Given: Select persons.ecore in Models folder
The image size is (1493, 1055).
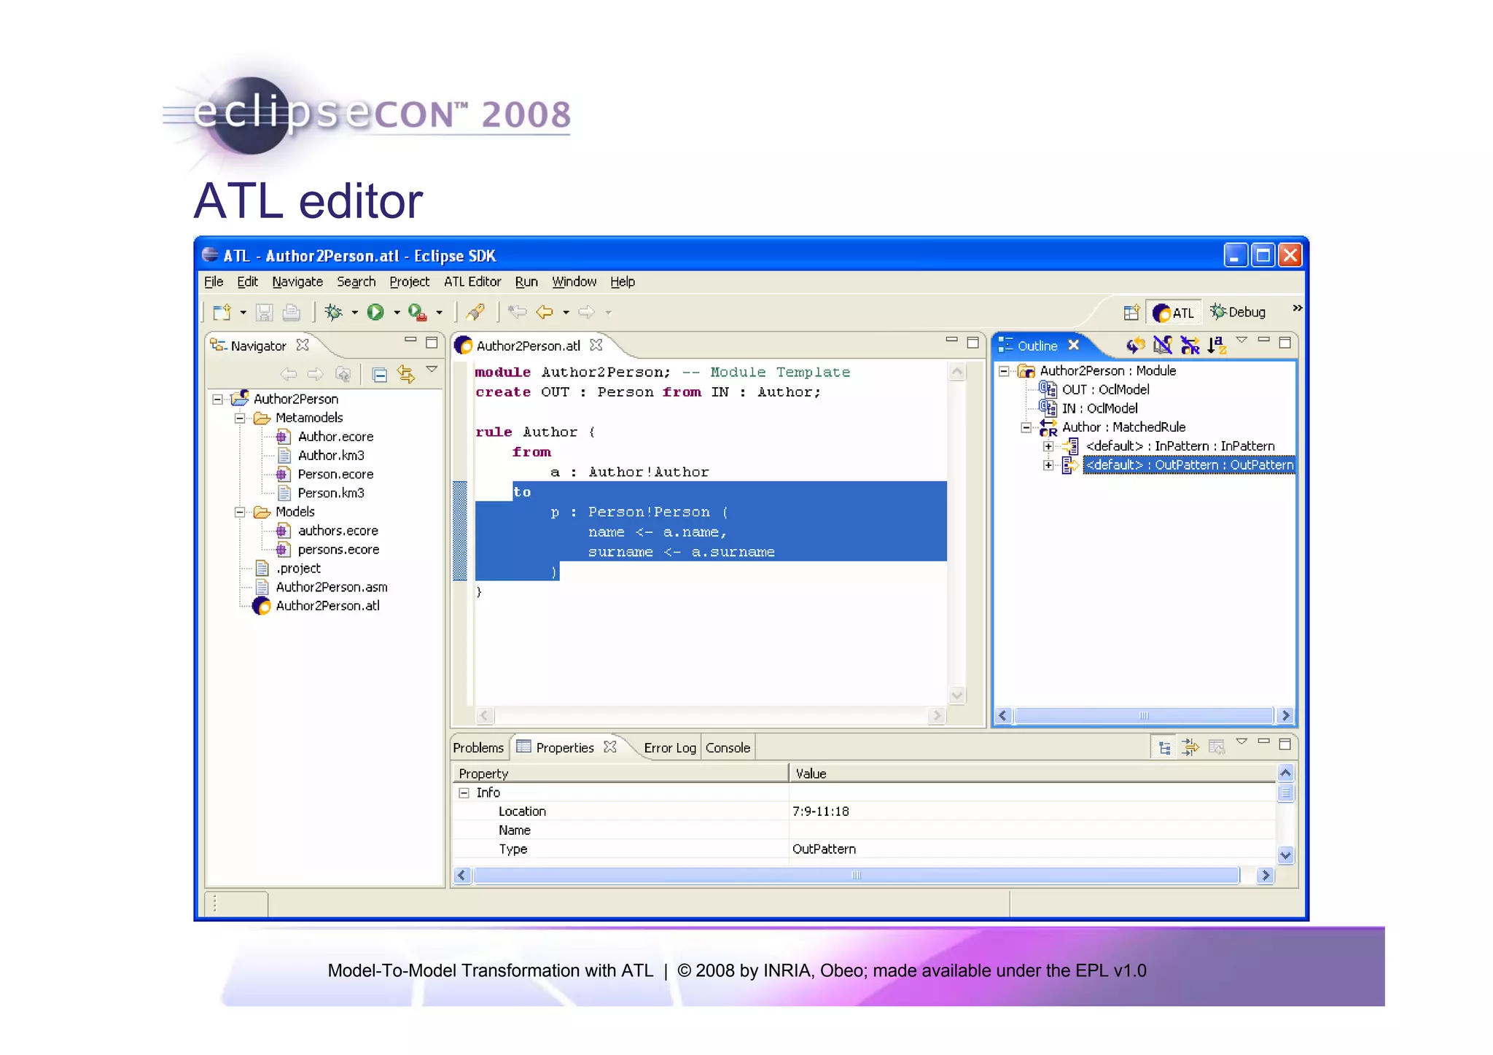Looking at the screenshot, I should click(x=338, y=550).
